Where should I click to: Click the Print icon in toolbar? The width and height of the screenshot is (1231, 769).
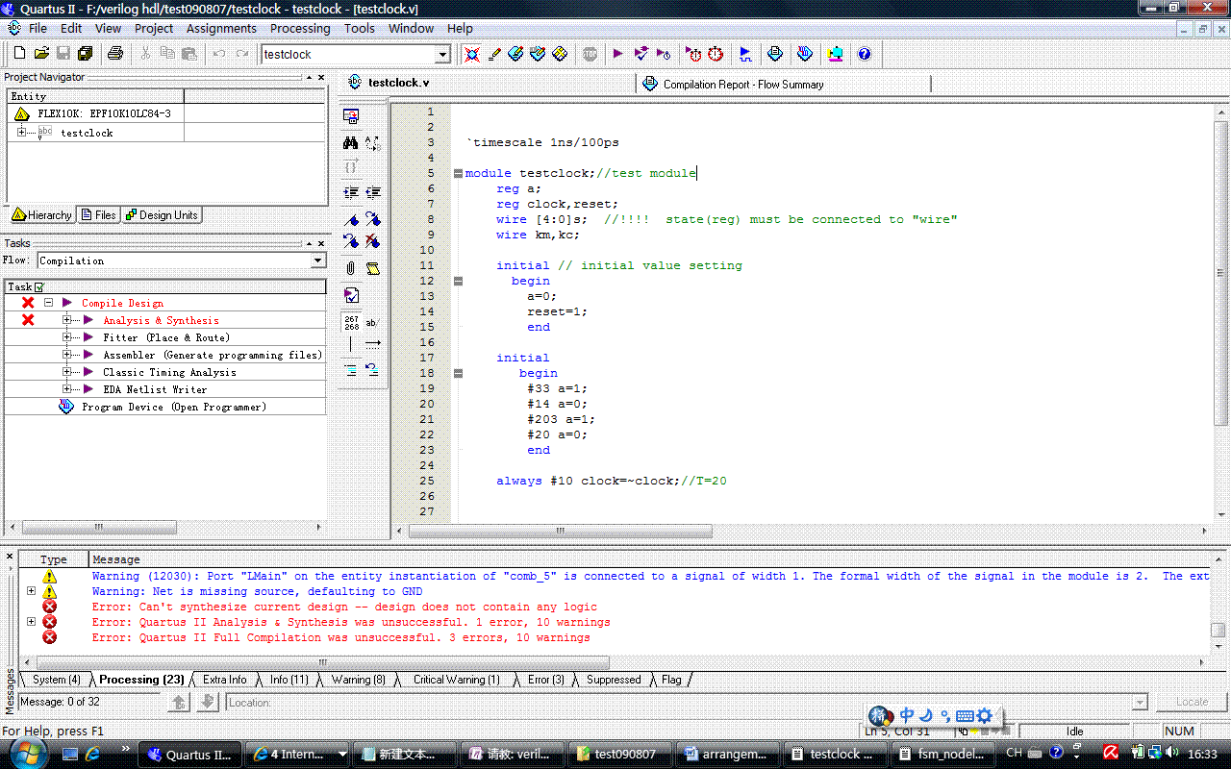115,54
